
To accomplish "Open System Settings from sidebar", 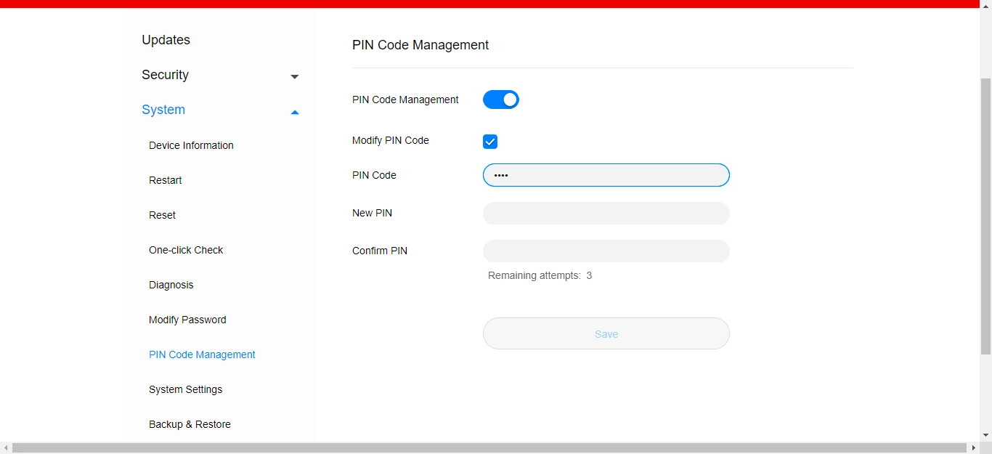I will click(x=185, y=389).
